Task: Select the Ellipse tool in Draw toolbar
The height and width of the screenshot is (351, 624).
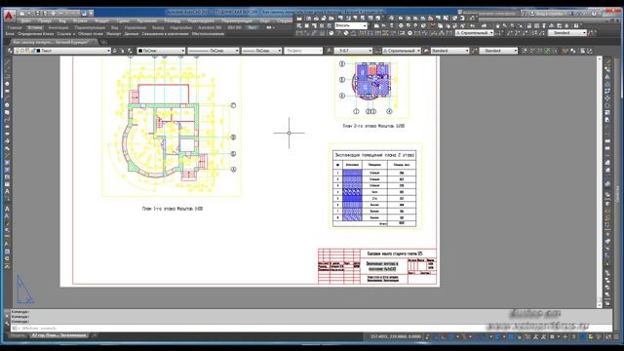Action: (x=7, y=127)
